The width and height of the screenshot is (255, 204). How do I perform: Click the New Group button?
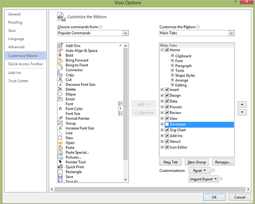[x=197, y=162]
